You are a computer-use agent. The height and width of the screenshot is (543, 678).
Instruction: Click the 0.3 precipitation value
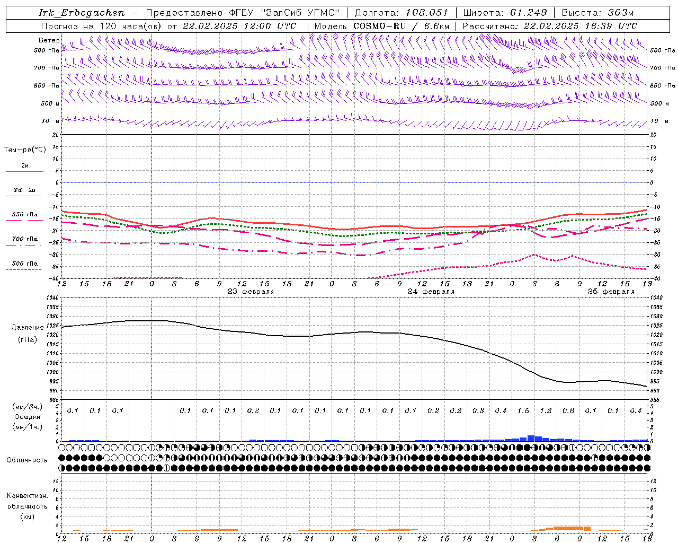[478, 411]
